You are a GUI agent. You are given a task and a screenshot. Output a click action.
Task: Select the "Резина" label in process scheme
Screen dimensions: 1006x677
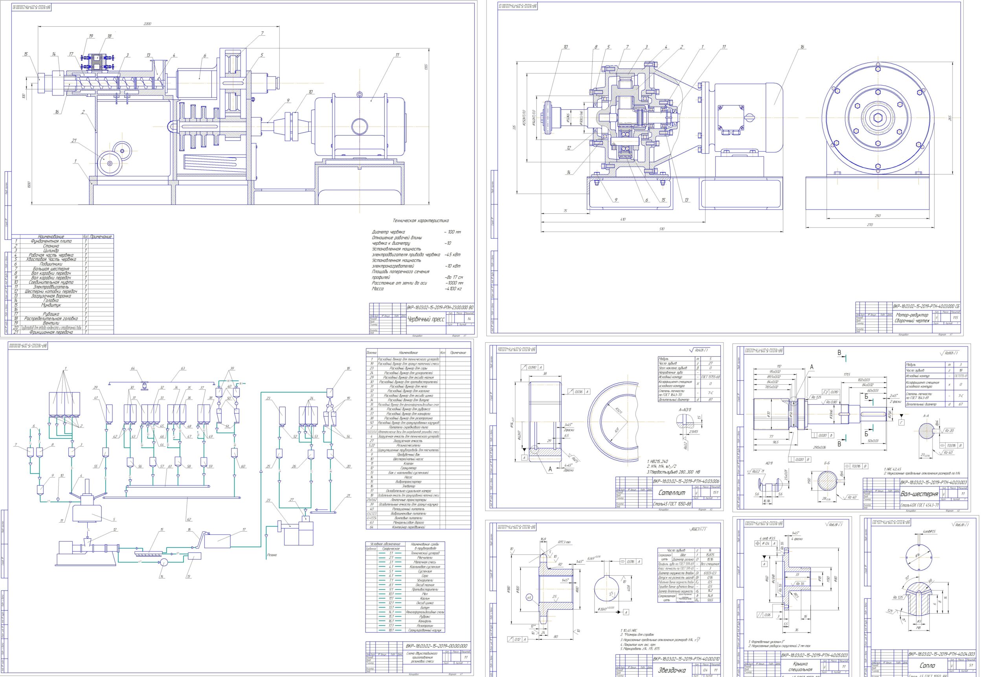[x=272, y=555]
